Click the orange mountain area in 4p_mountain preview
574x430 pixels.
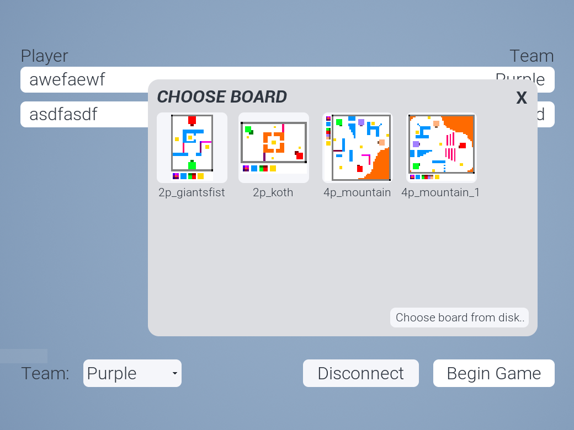pyautogui.click(x=381, y=165)
